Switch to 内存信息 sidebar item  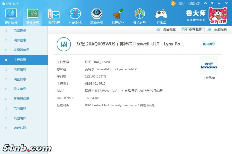click(20, 70)
